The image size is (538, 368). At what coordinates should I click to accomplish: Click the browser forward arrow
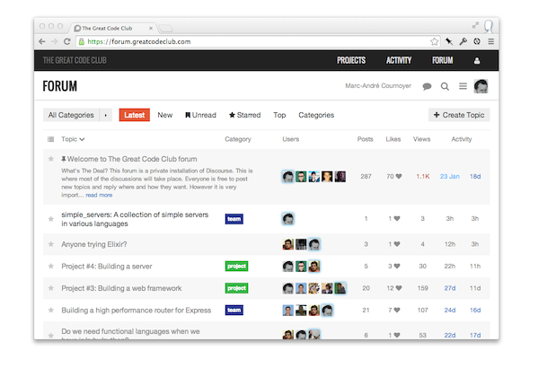(54, 41)
